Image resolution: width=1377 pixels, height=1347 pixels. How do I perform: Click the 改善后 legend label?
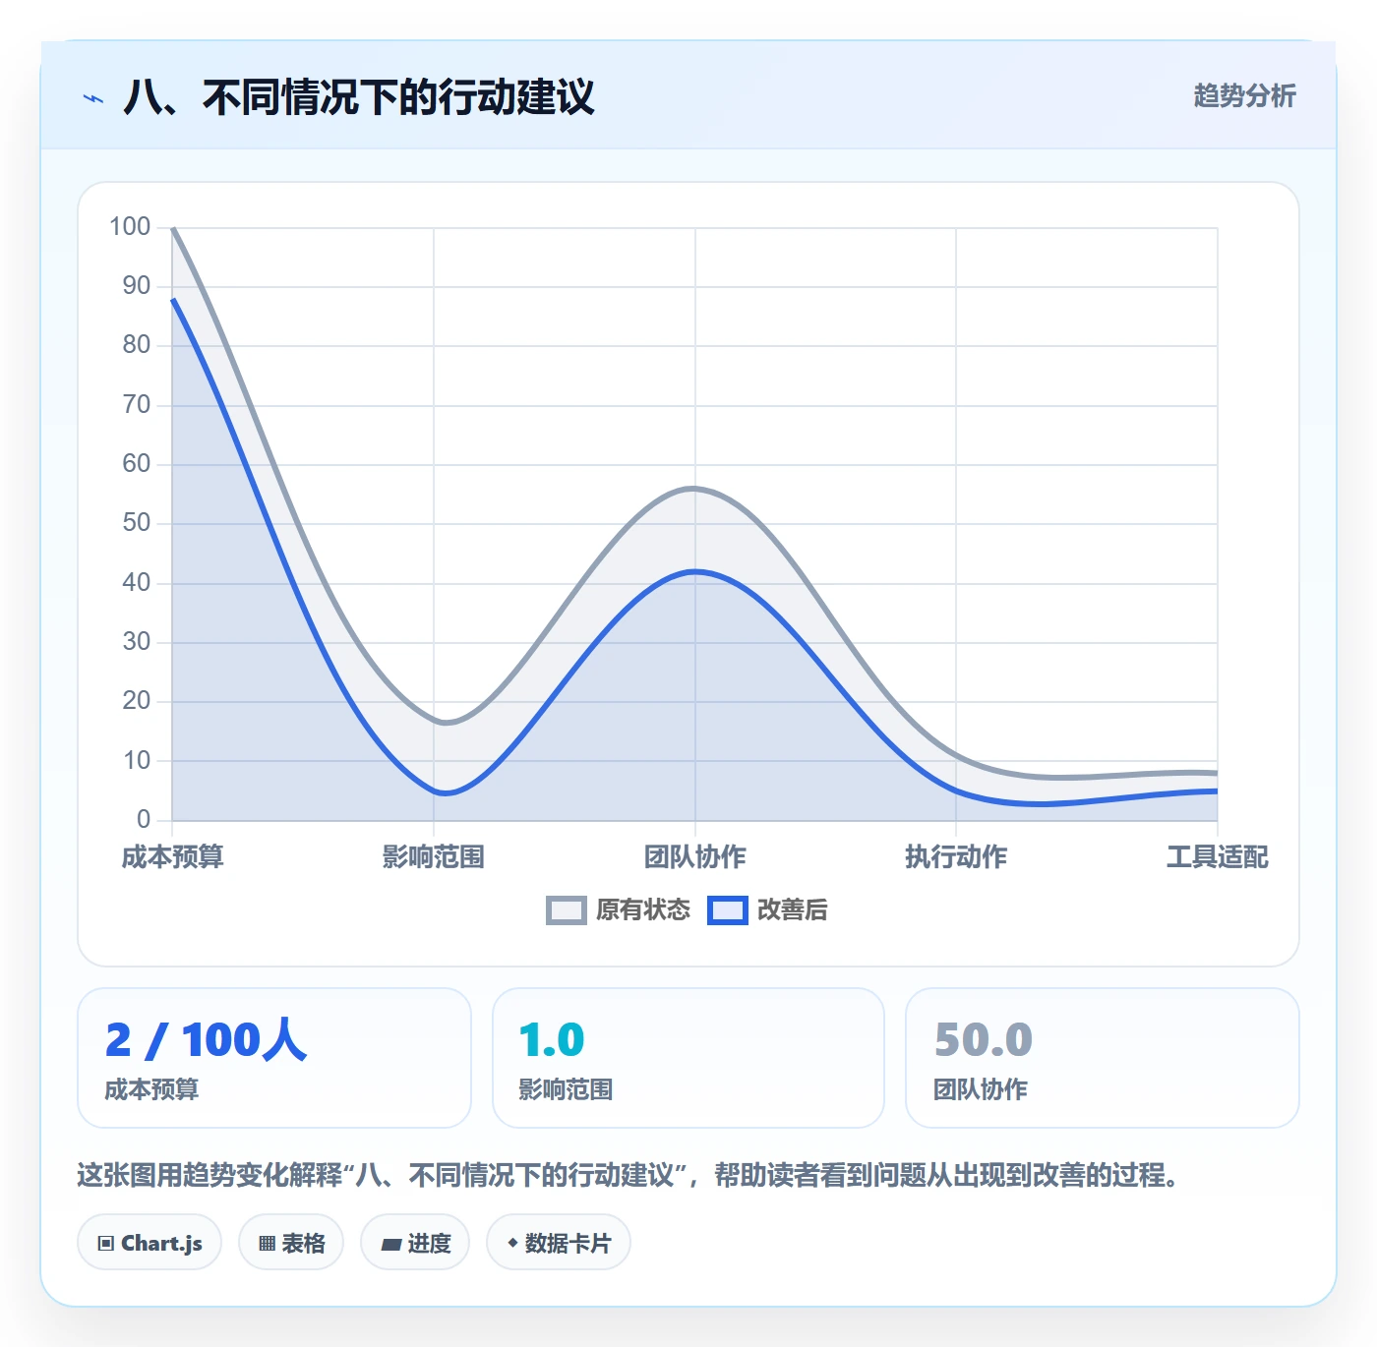click(x=792, y=910)
